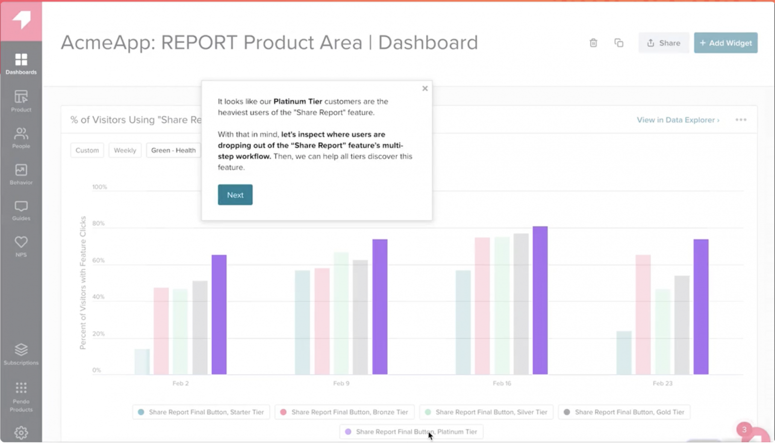775x443 pixels.
Task: Change the Weekly time granularity
Action: click(x=125, y=150)
